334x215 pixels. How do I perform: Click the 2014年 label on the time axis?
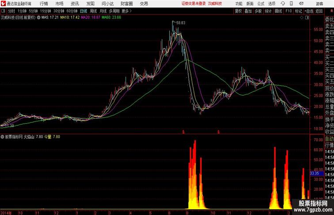point(6,213)
